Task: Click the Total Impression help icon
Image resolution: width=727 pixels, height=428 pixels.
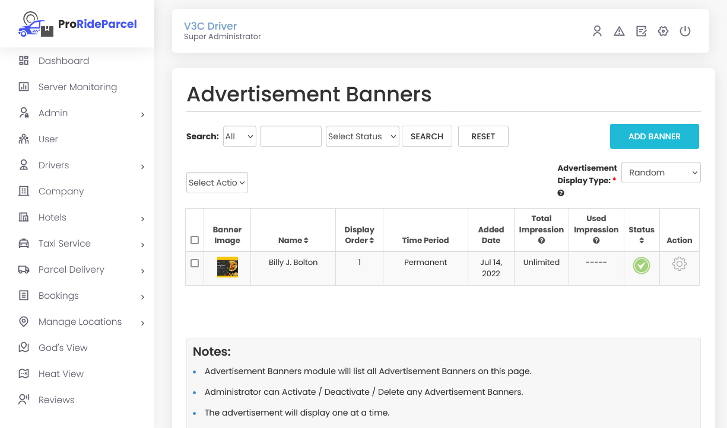Action: coord(541,241)
